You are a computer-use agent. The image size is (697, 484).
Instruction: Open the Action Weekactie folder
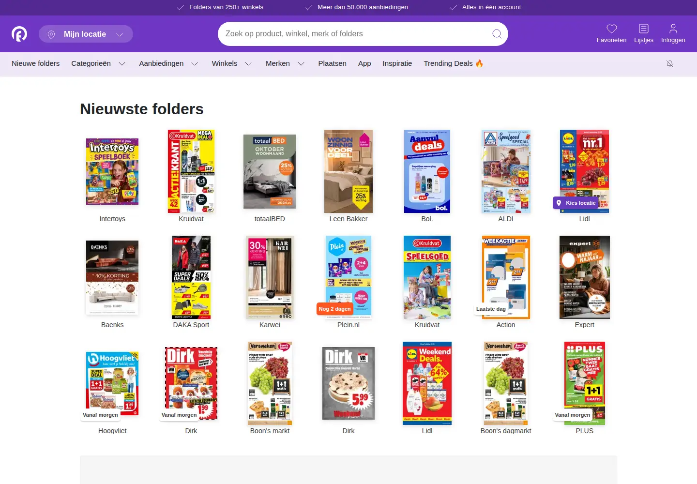506,277
